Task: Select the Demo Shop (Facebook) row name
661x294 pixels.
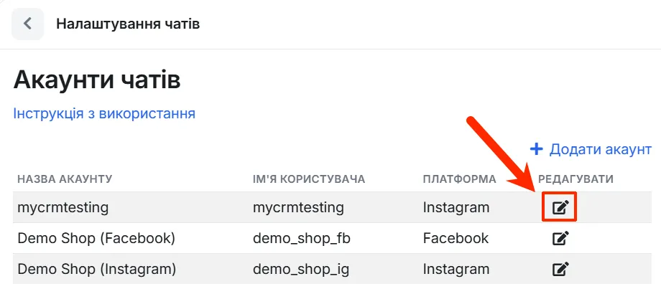Action: click(x=96, y=238)
